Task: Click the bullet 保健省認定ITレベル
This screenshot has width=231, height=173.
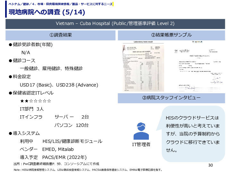Action: pyautogui.click(x=31, y=93)
